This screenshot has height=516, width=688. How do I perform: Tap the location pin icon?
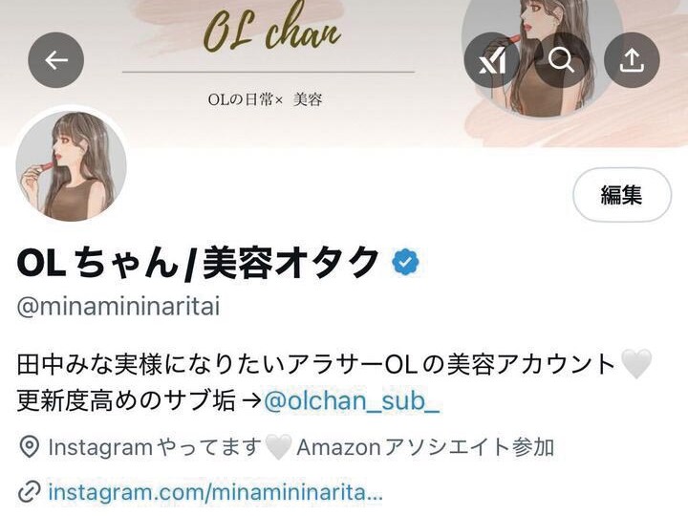[x=30, y=447]
